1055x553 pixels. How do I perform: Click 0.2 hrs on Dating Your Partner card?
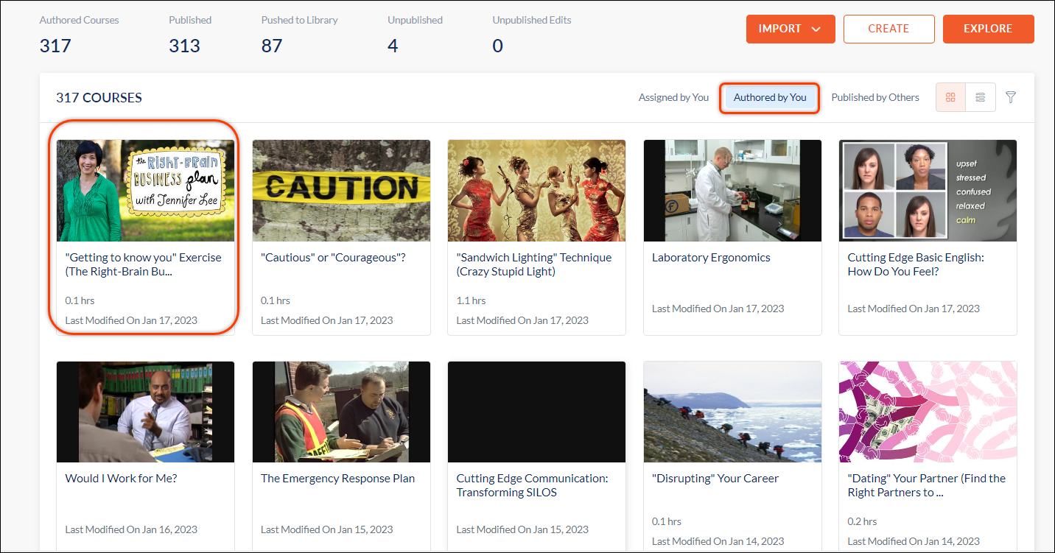pyautogui.click(x=862, y=521)
